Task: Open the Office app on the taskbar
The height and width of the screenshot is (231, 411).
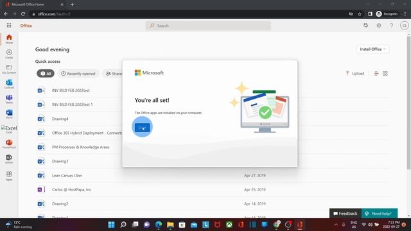Action: [x=241, y=225]
